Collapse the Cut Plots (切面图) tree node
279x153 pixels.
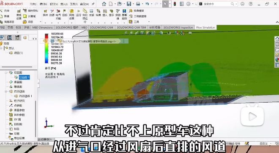click(6, 73)
